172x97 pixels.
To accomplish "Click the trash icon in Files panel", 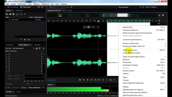I will point(21,14).
